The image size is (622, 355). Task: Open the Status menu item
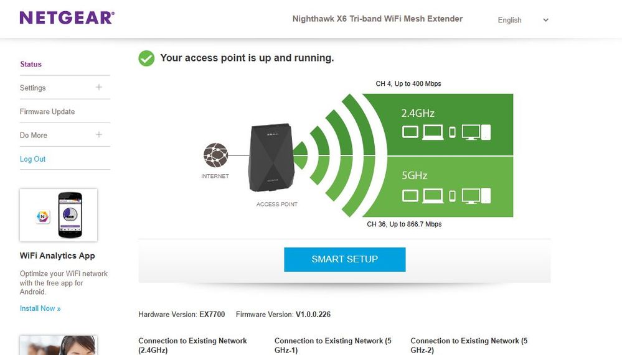[31, 64]
